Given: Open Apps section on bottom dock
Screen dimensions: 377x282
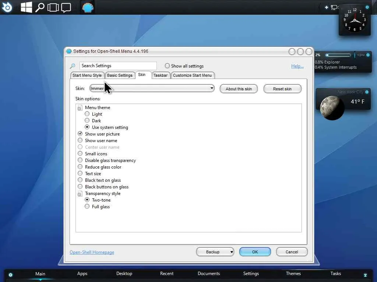Looking at the screenshot, I should [82, 274].
